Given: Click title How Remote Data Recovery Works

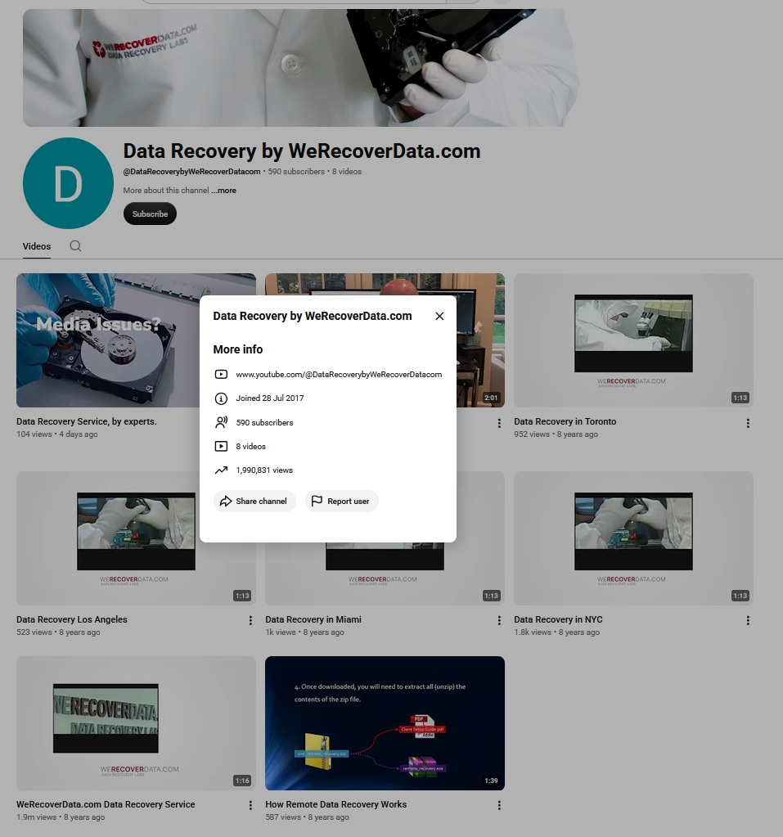Looking at the screenshot, I should tap(335, 804).
